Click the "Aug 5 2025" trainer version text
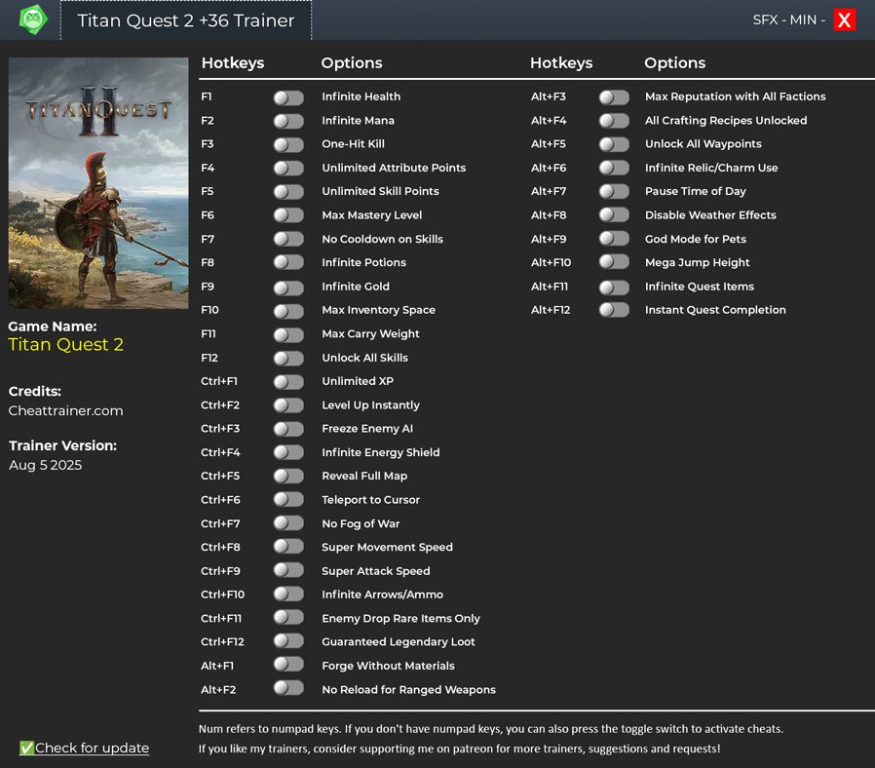This screenshot has height=768, width=875. [x=45, y=465]
